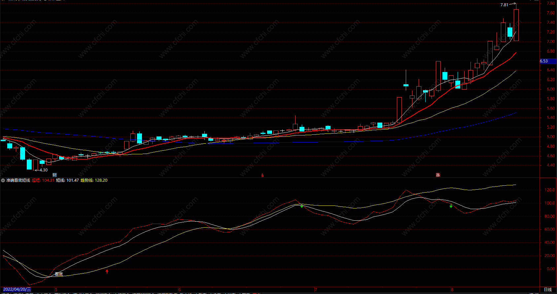Click the 4.40 price axis label
Viewport: 557px width, 294px height.
[x=551, y=165]
